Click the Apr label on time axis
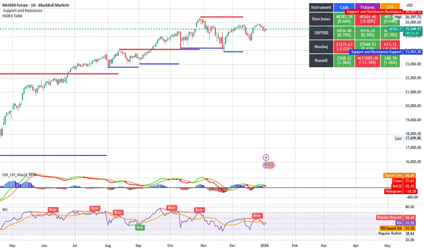 point(356,245)
